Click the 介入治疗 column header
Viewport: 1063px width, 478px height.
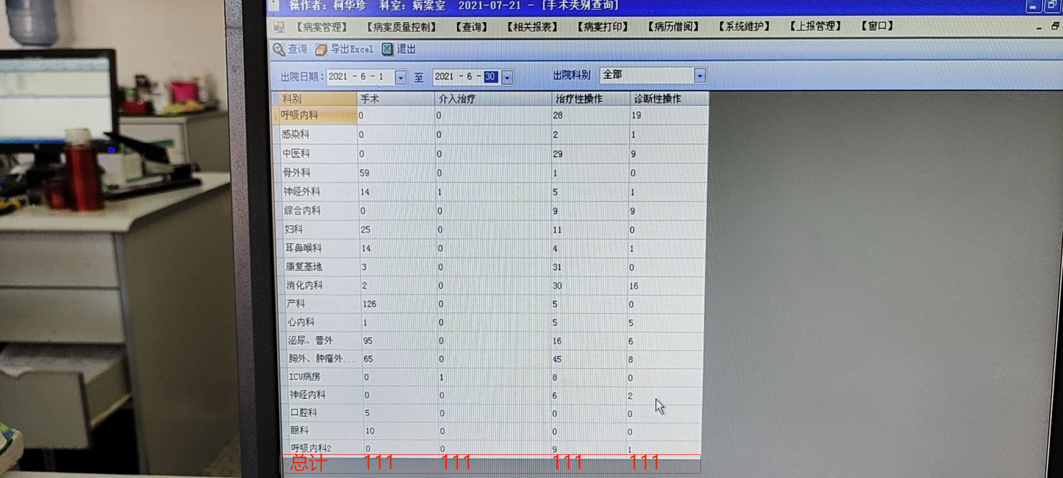coord(493,98)
